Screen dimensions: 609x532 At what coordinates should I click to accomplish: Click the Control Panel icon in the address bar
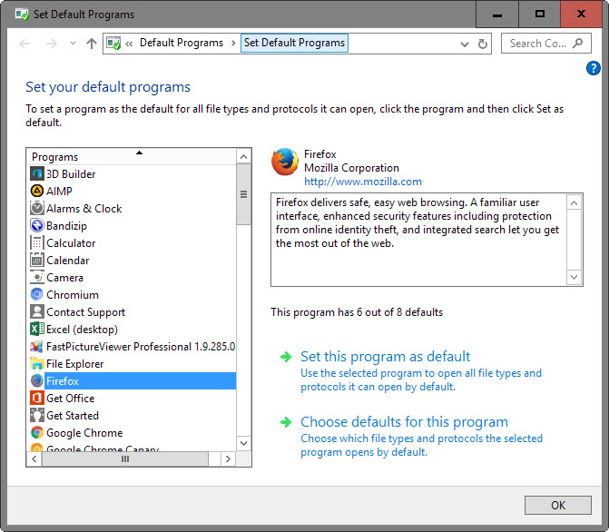pyautogui.click(x=113, y=44)
